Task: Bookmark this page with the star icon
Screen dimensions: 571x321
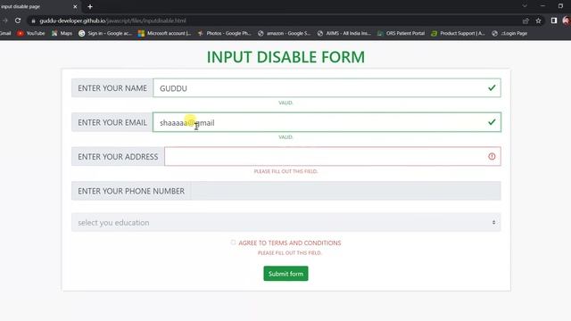Action: click(x=538, y=21)
